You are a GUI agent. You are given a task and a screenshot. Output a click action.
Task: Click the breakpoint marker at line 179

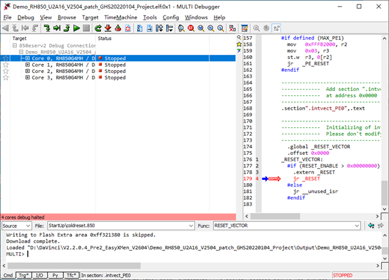274,179
